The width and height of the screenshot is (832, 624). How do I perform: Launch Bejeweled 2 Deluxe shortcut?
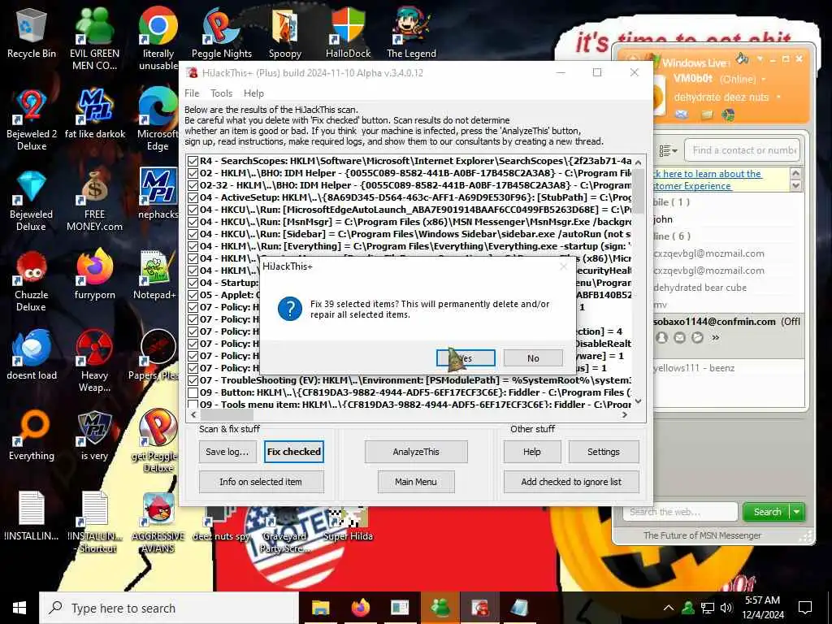32,119
